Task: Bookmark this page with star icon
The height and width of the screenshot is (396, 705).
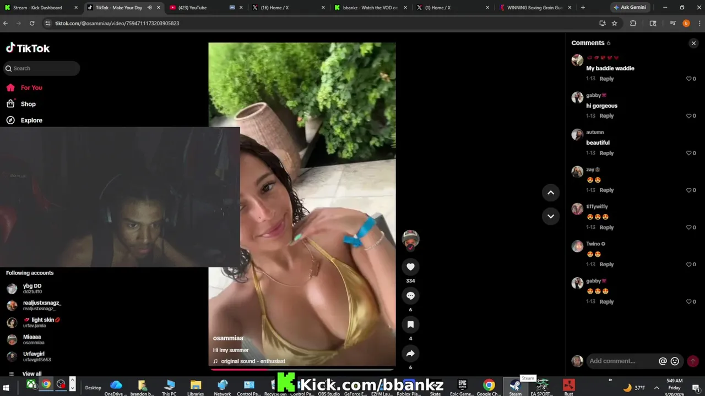Action: (614, 23)
